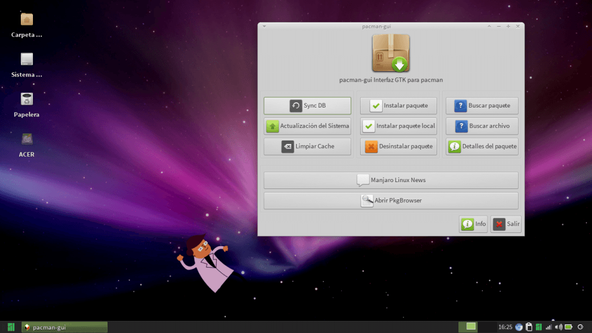This screenshot has width=592, height=333.
Task: Select Instalar paquete
Action: [398, 106]
